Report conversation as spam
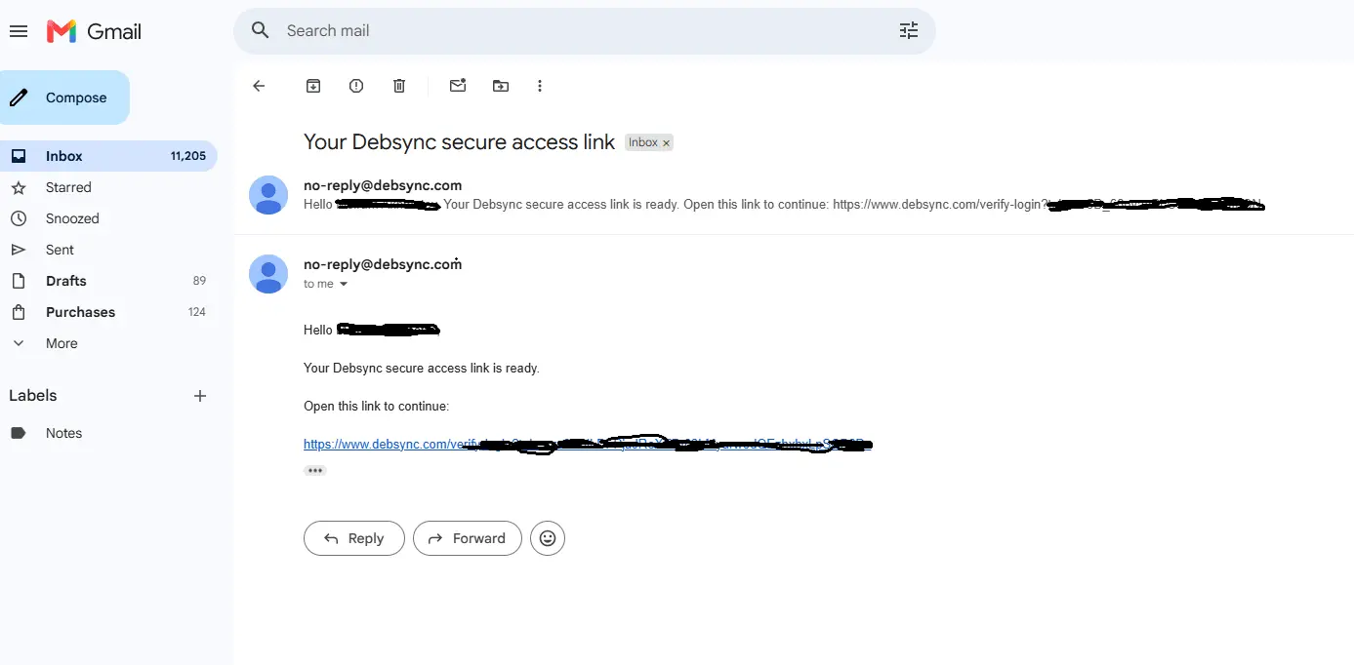 tap(356, 86)
